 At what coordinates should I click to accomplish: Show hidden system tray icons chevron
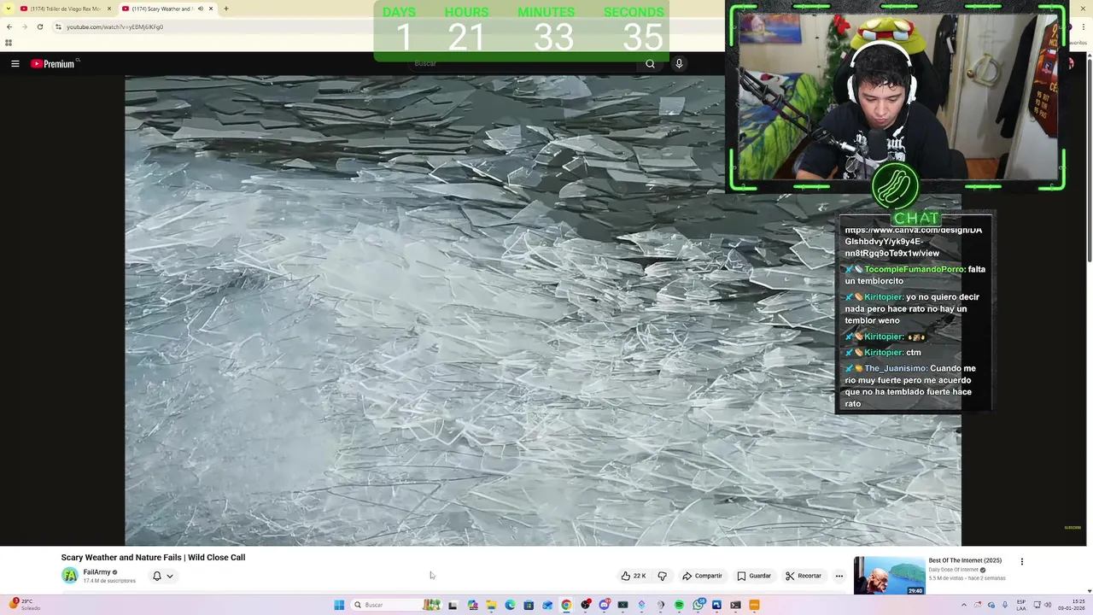pyautogui.click(x=964, y=605)
